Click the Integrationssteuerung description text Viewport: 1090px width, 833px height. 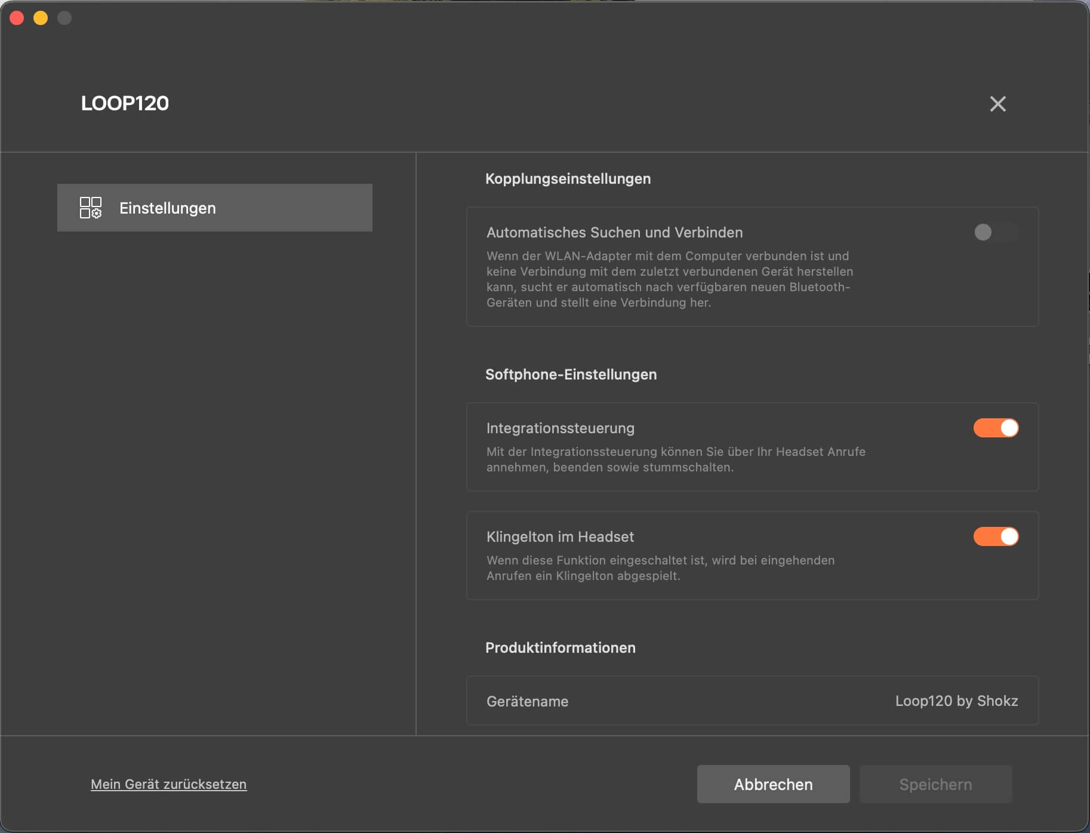(676, 459)
